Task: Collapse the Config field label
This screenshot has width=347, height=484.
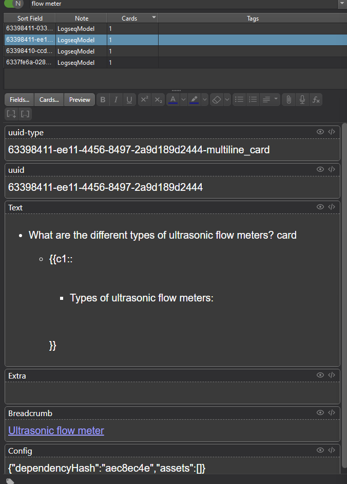Action: (x=20, y=451)
